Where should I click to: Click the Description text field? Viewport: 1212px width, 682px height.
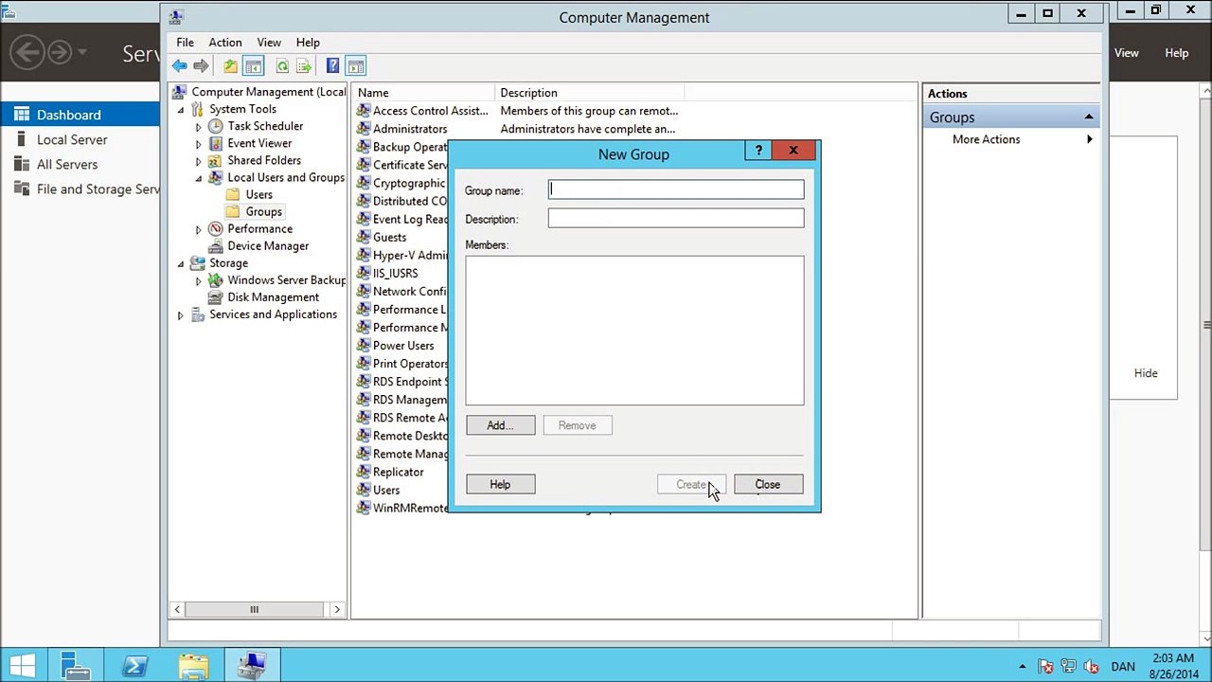click(x=676, y=219)
